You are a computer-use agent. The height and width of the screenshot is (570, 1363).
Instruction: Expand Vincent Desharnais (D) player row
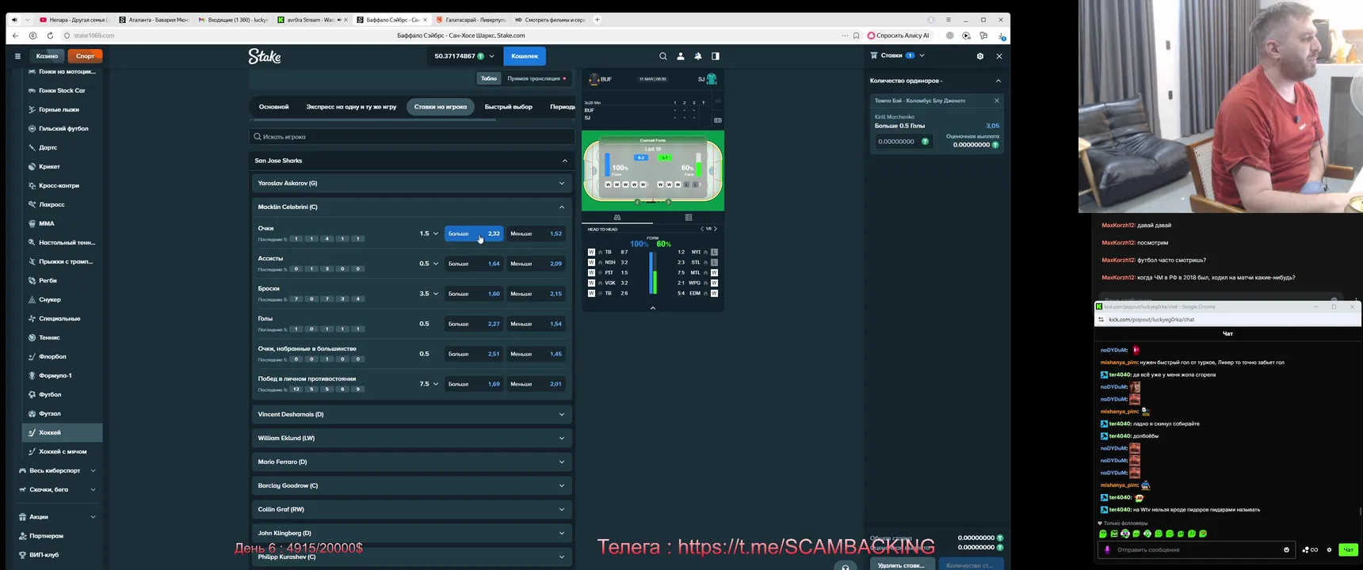click(411, 414)
